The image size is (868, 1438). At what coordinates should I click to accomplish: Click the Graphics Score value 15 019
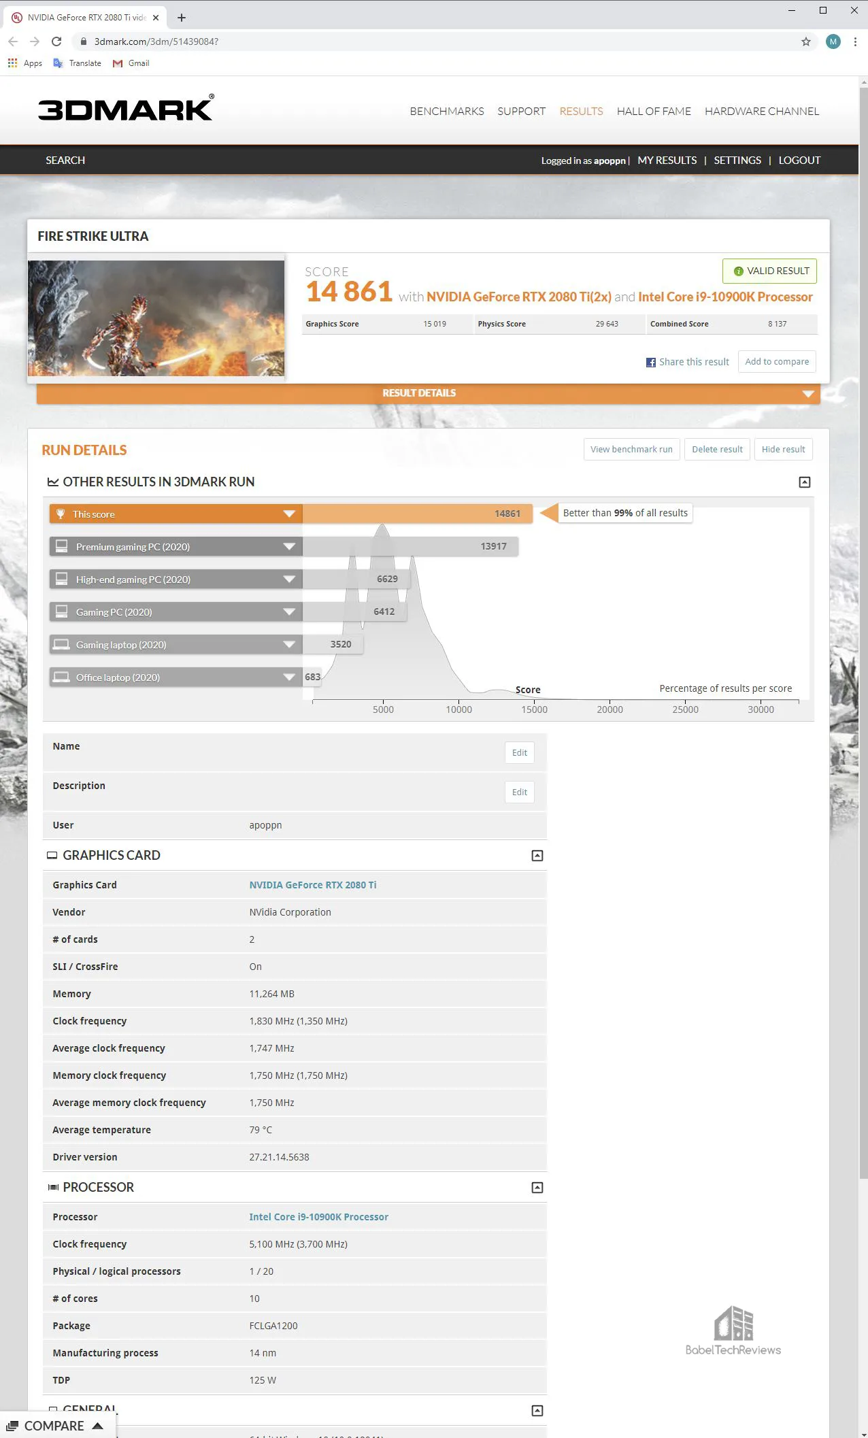coord(435,324)
